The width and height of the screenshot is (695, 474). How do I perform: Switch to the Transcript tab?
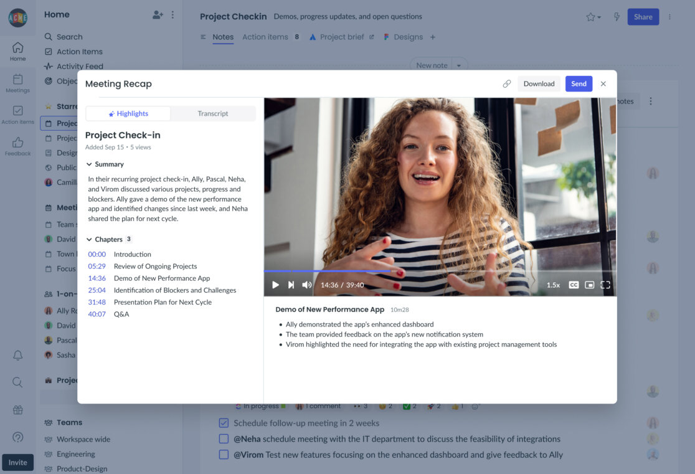click(x=213, y=113)
